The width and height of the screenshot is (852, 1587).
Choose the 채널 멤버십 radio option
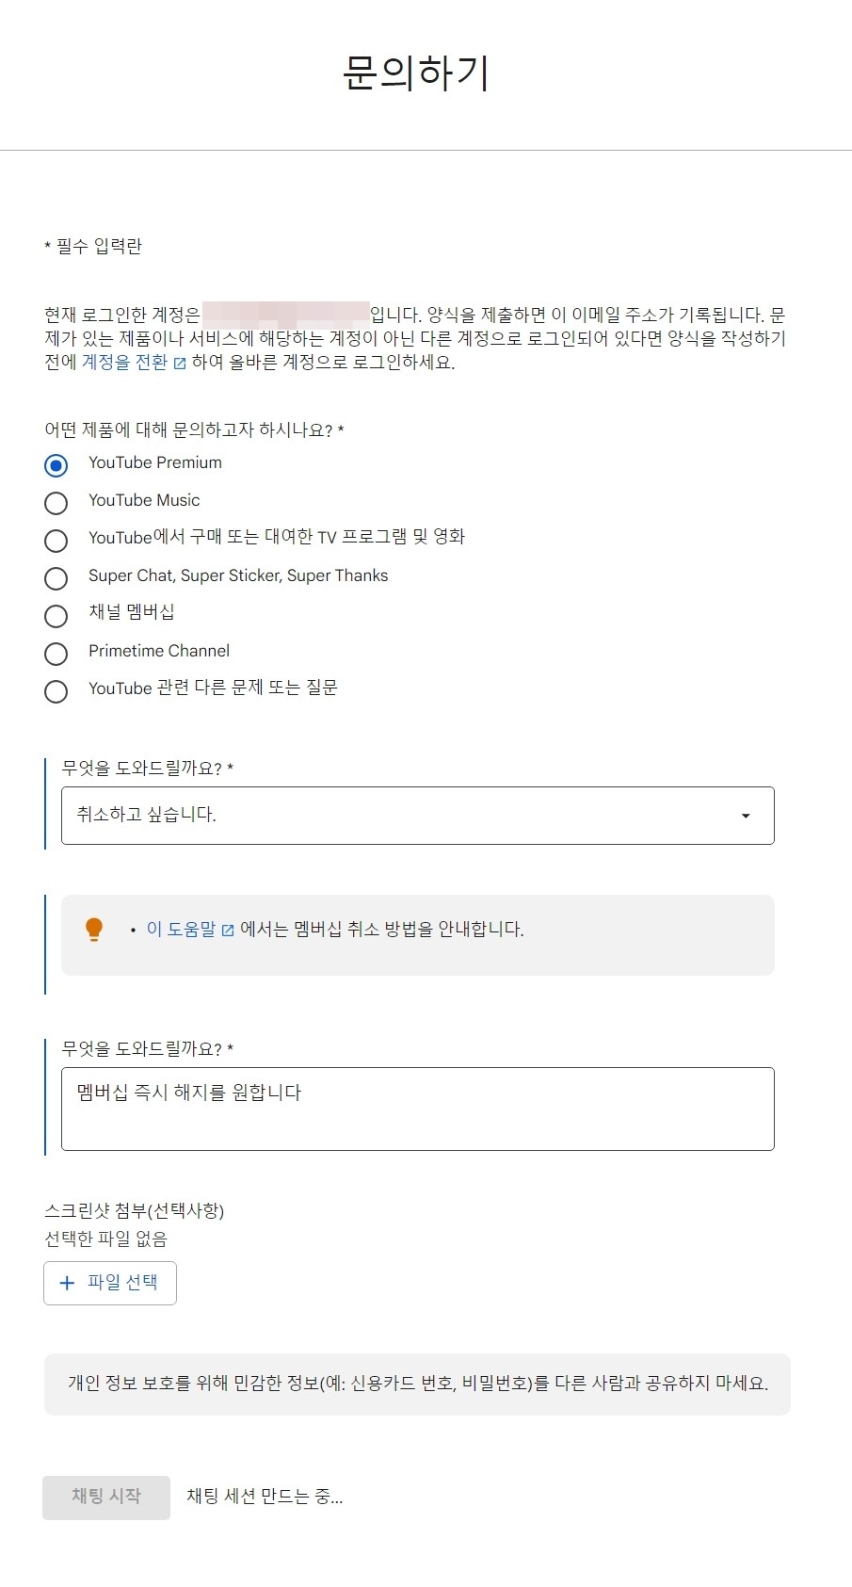point(56,616)
